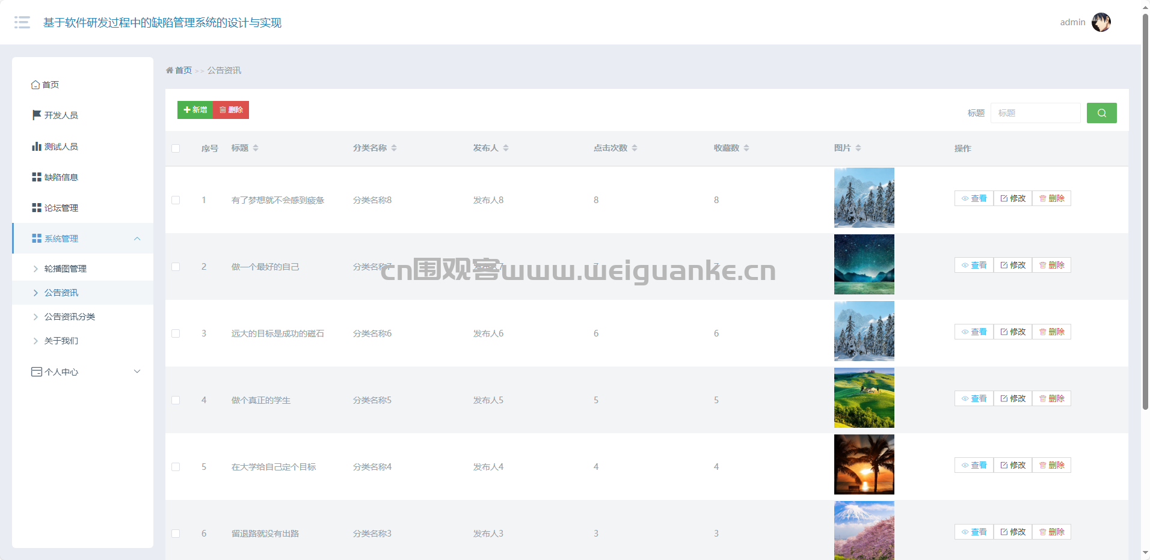Open 公告资讯分类 in sidebar
This screenshot has height=560, width=1150.
tap(69, 317)
